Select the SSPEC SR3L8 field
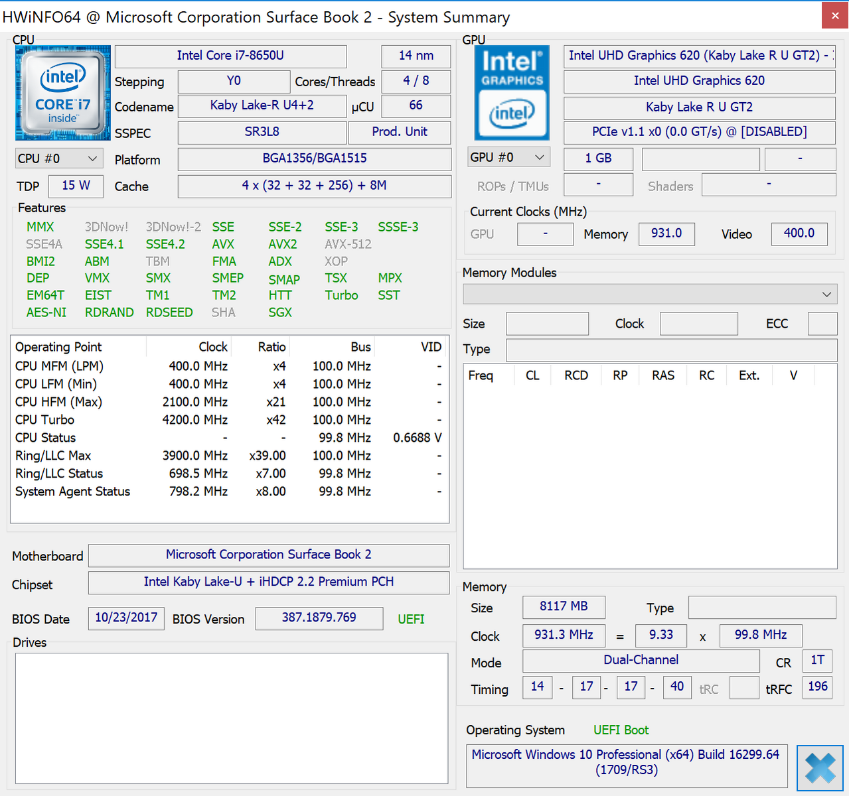The image size is (849, 796). point(262,132)
